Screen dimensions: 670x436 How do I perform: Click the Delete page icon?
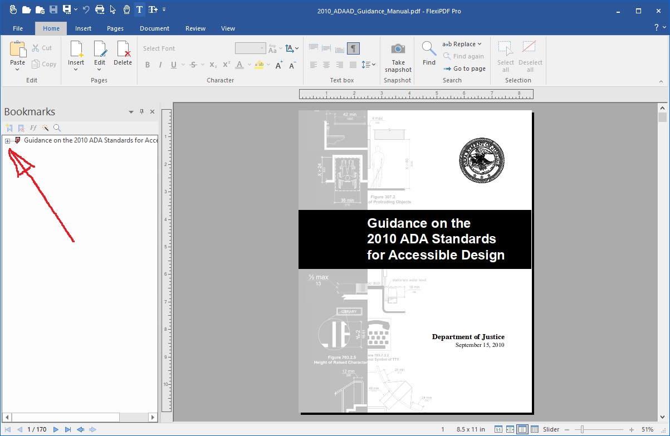coord(123,49)
